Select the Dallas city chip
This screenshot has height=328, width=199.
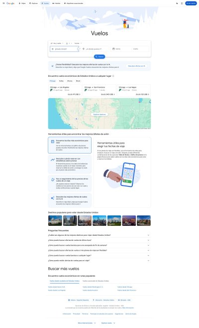pos(61,81)
